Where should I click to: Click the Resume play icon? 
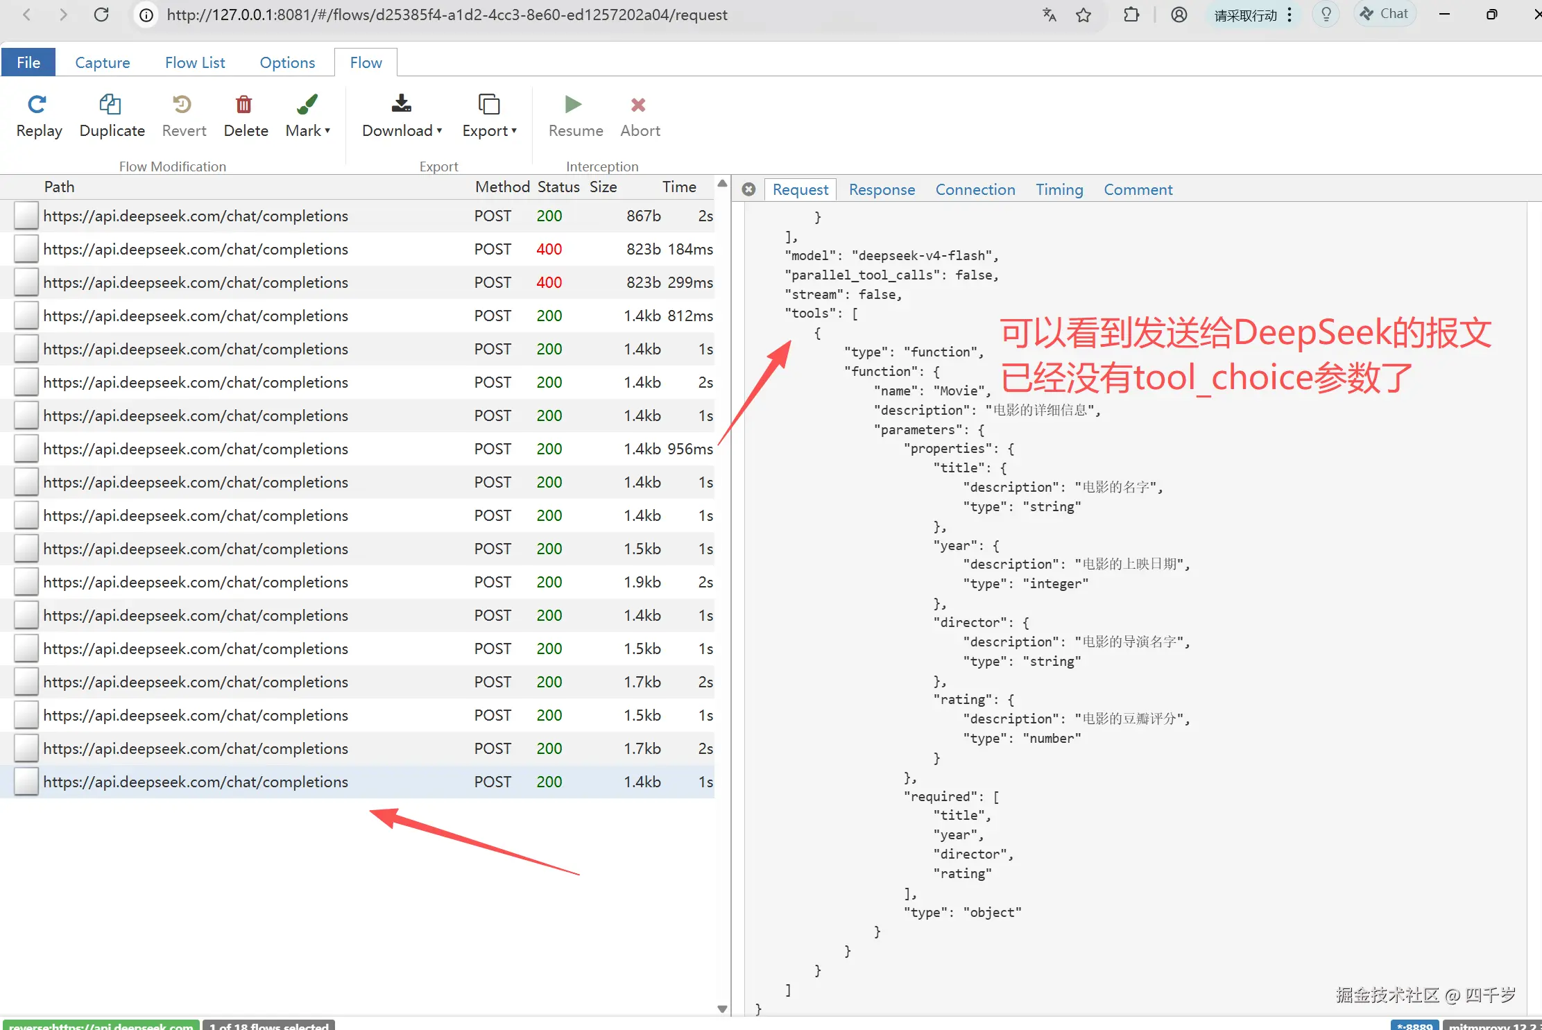click(x=574, y=105)
